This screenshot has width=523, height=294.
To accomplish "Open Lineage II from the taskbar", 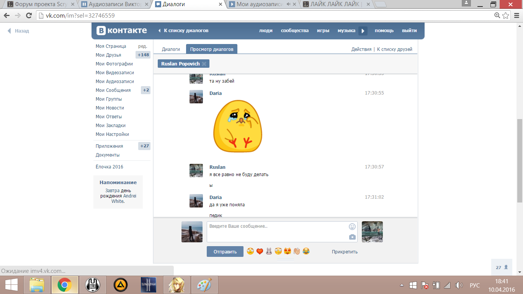I will click(149, 285).
